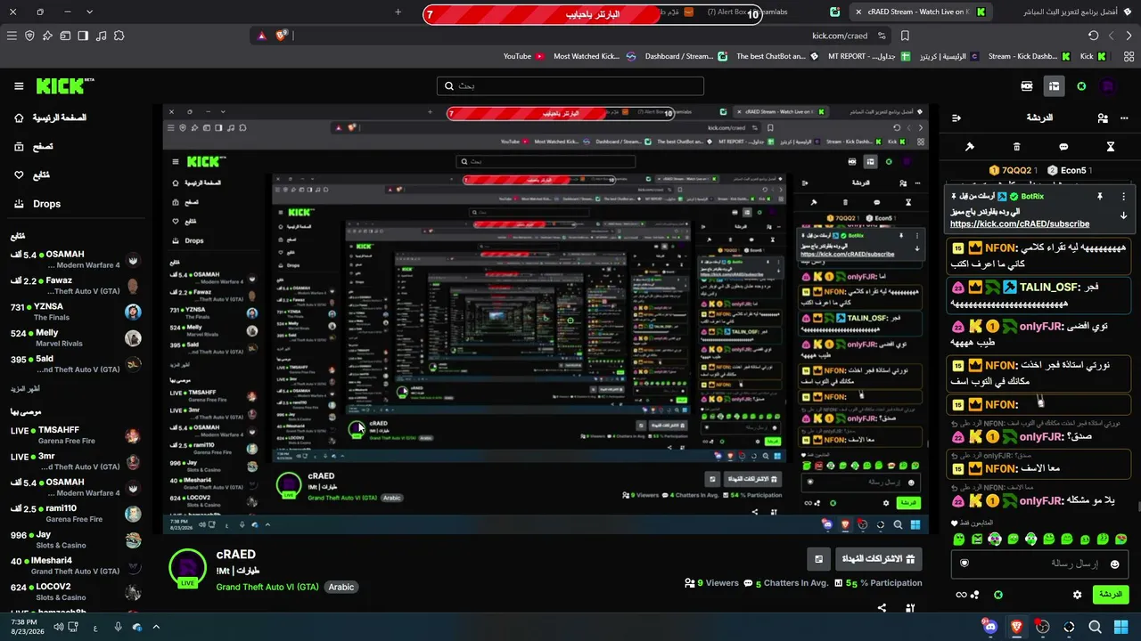Image resolution: width=1141 pixels, height=641 pixels.
Task: Open the Following (متابع) sidebar item
Action: coord(32,174)
